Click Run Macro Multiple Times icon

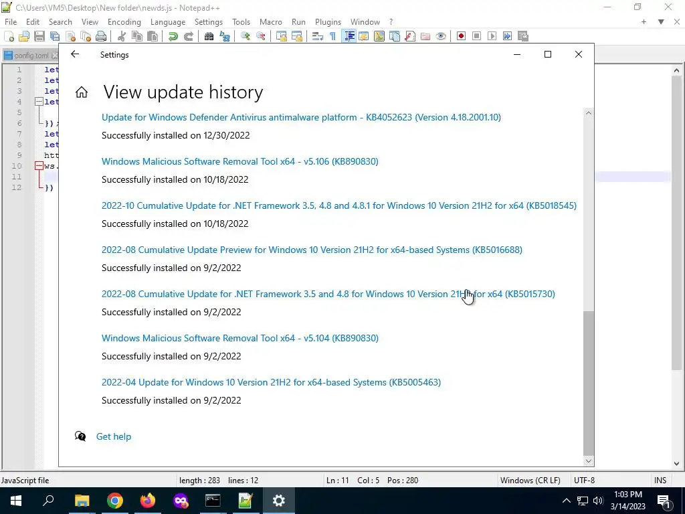tap(507, 36)
